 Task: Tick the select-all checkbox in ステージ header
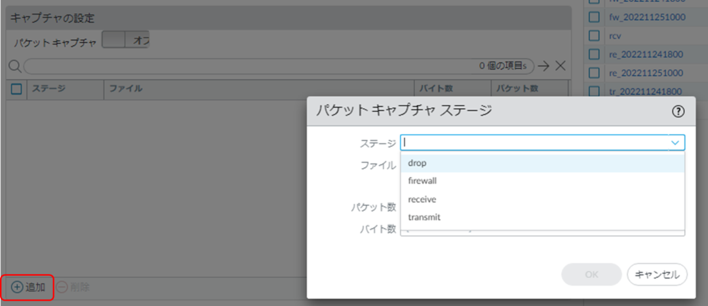tap(16, 89)
